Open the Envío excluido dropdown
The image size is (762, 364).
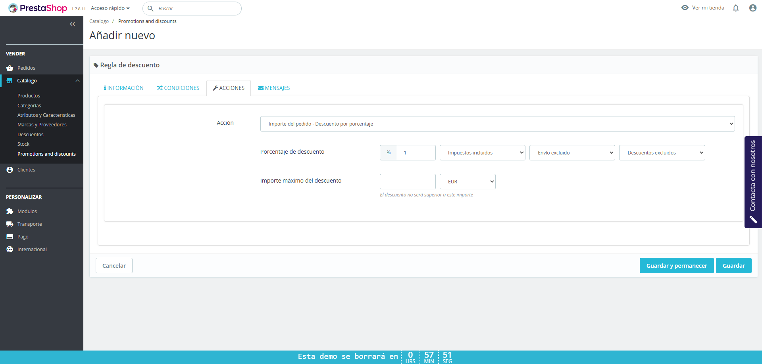572,152
